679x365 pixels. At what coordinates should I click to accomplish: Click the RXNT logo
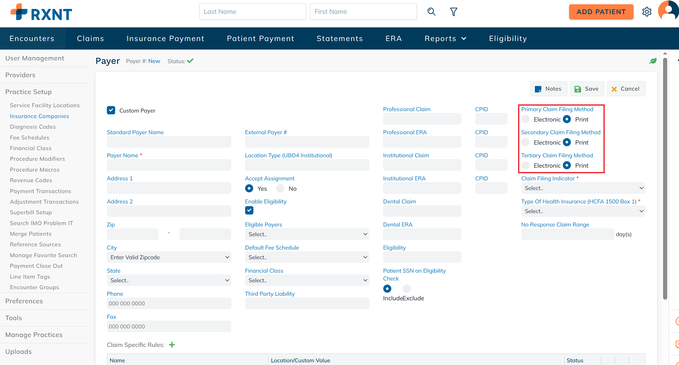pos(42,12)
